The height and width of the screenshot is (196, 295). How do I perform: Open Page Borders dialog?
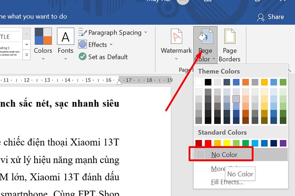[230, 45]
